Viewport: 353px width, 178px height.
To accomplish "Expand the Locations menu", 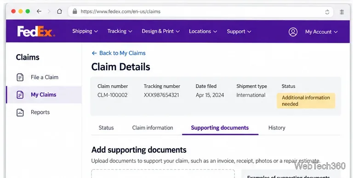I will (203, 32).
